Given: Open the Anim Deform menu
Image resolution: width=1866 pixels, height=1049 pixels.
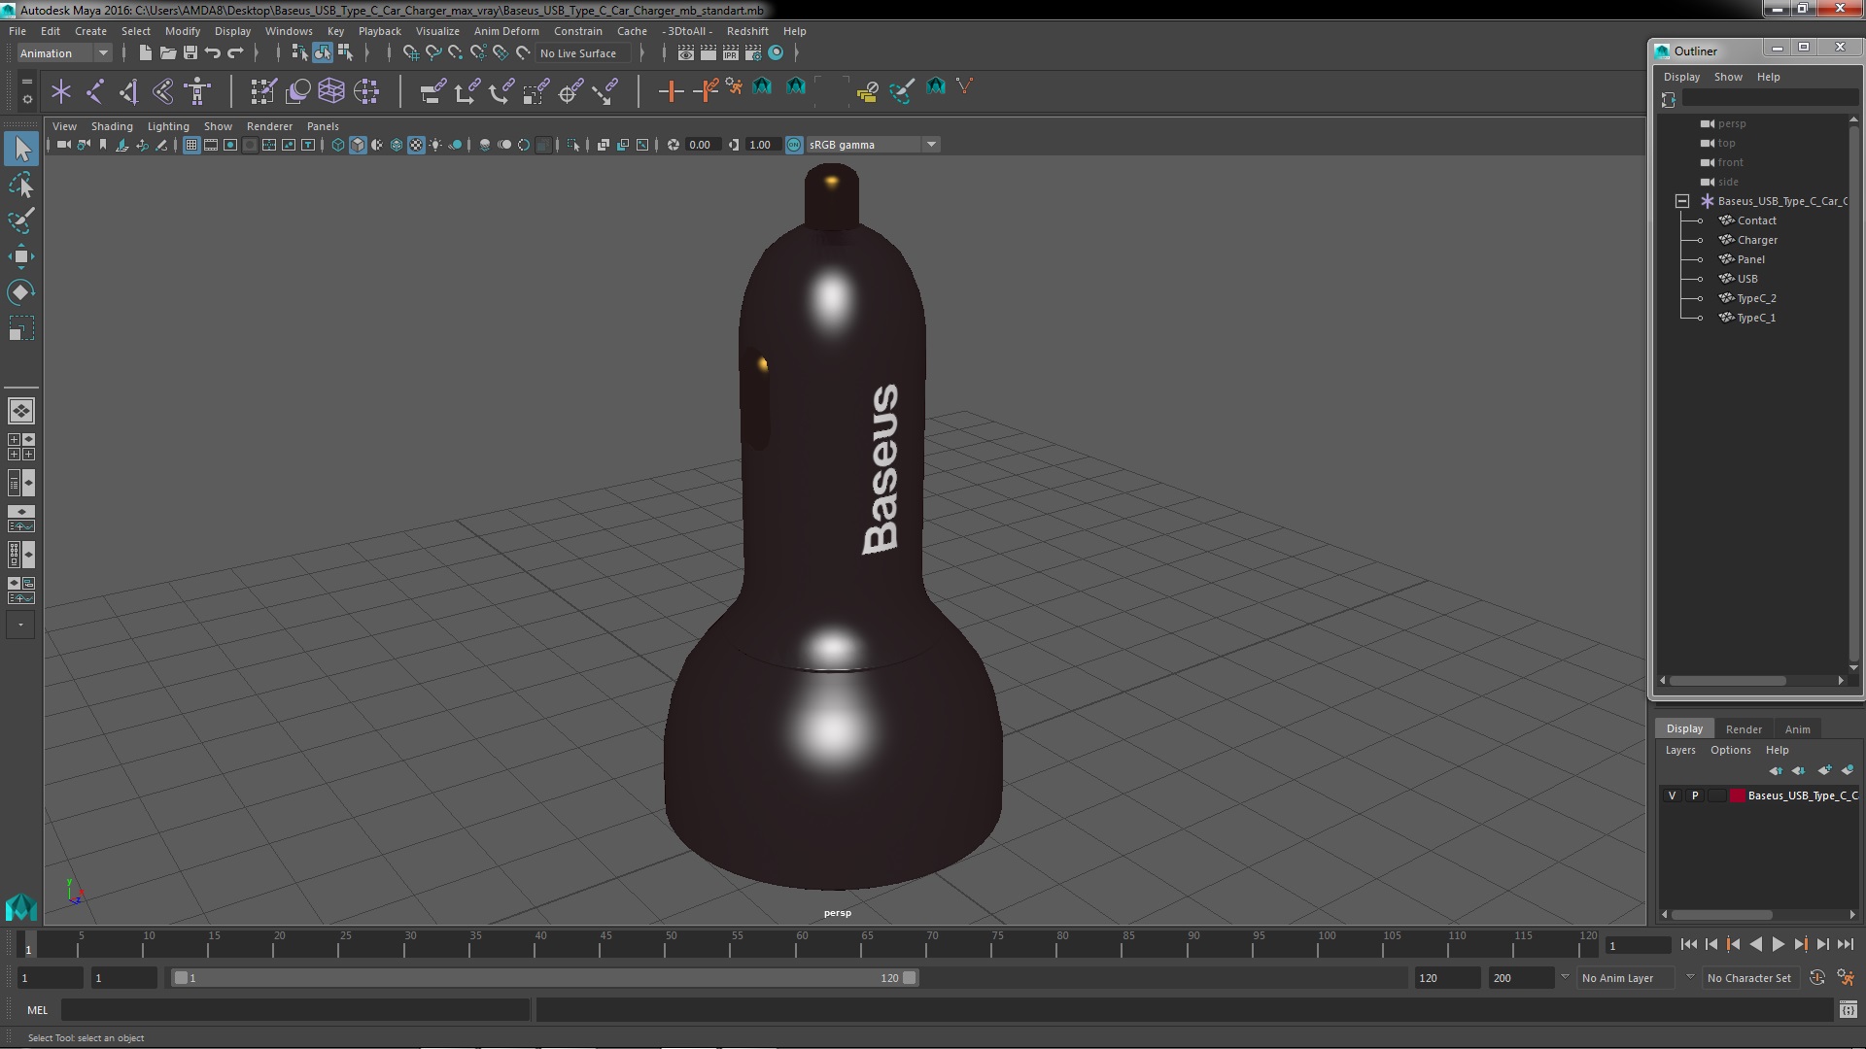Looking at the screenshot, I should tap(506, 31).
